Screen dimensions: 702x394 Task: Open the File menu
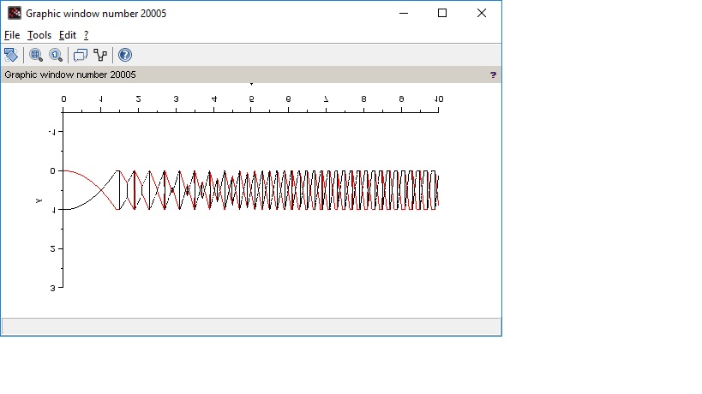click(12, 35)
